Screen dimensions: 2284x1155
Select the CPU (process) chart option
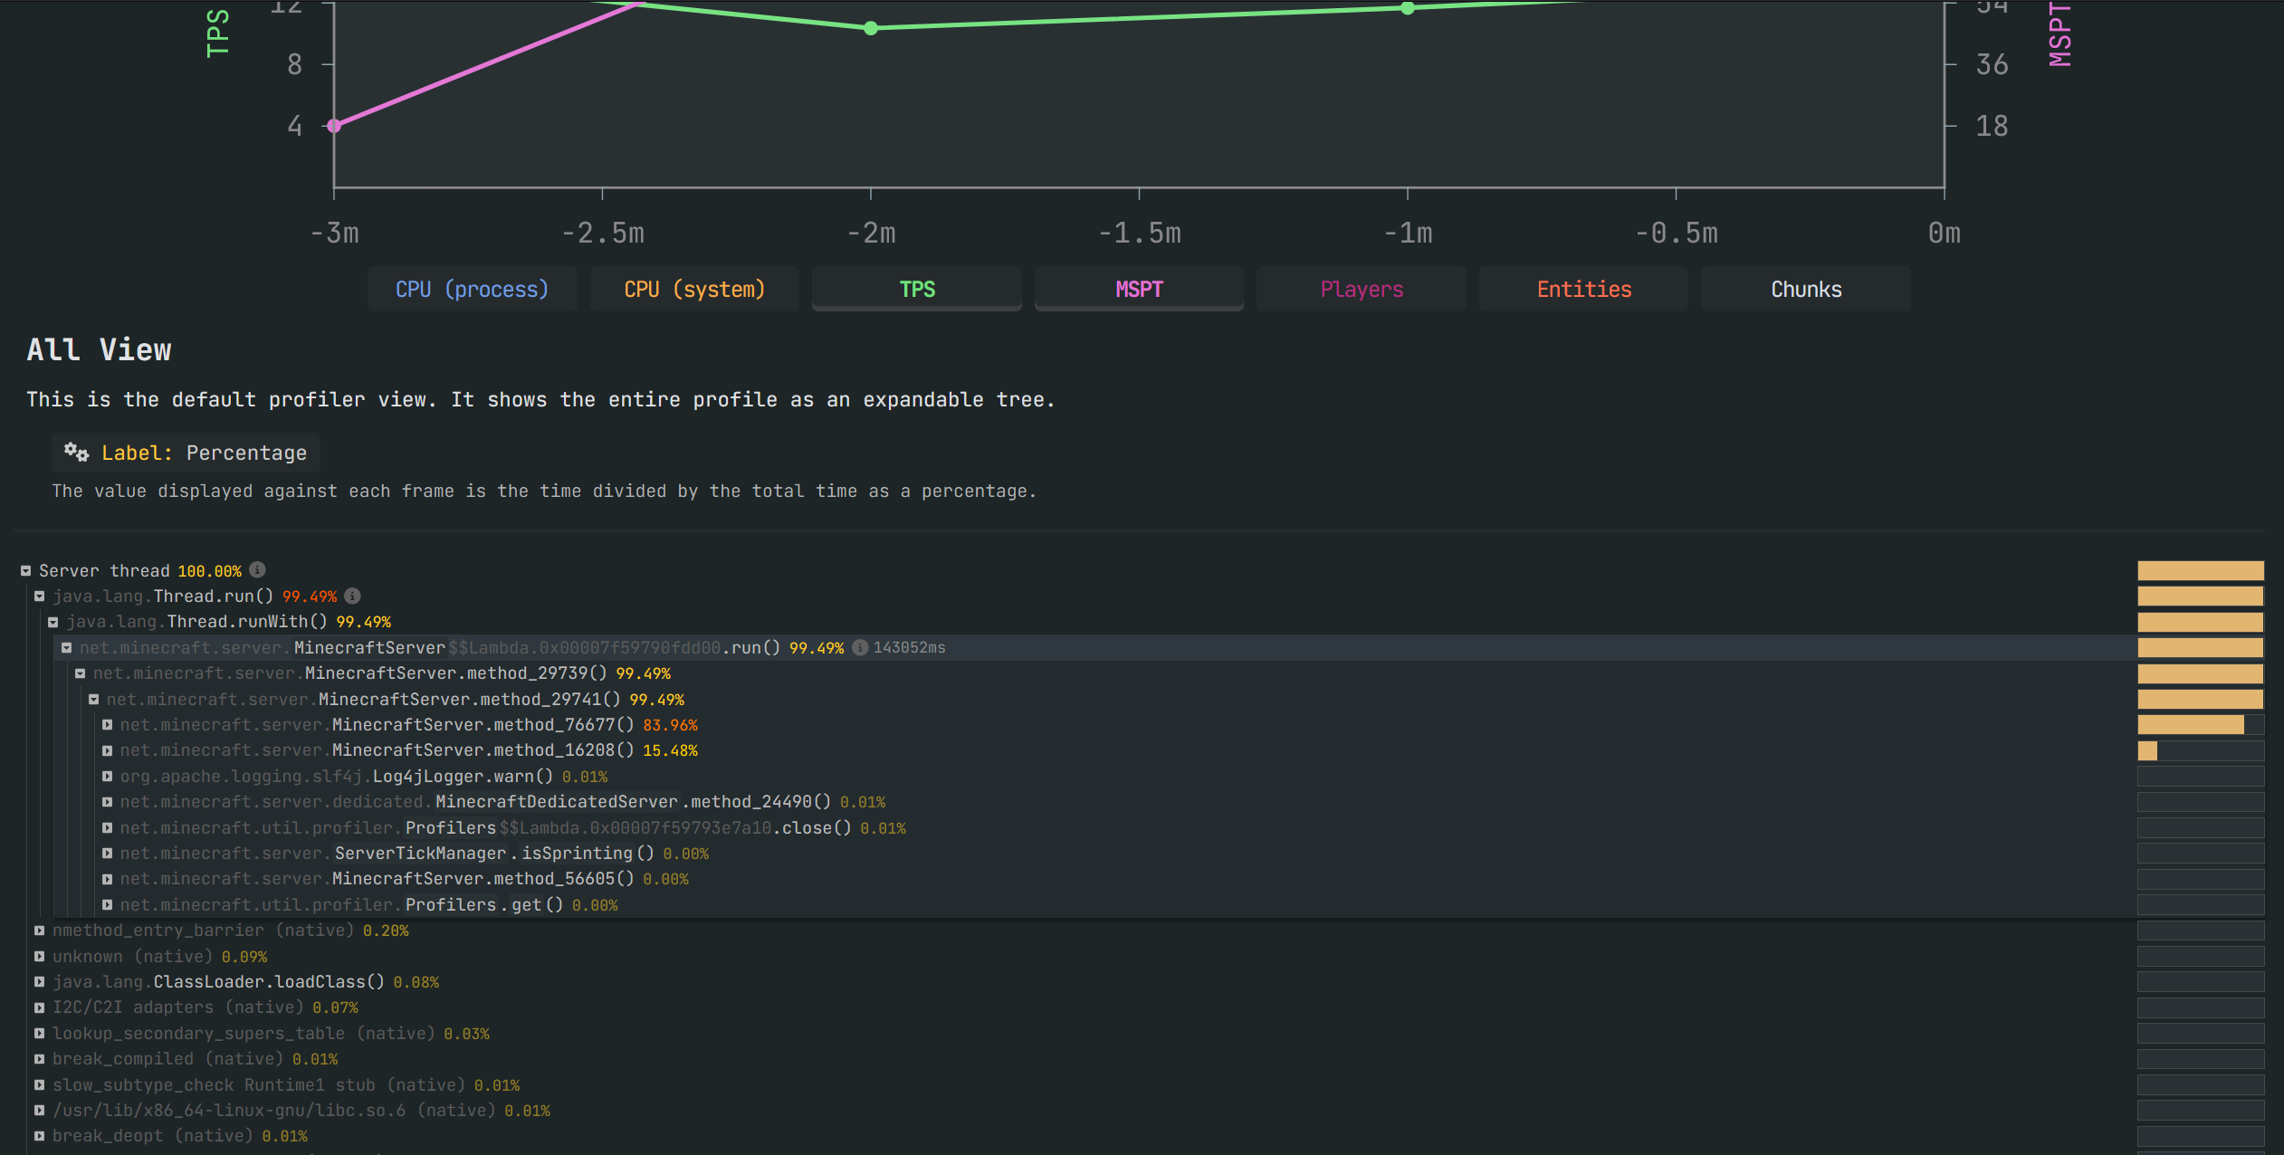coord(472,289)
